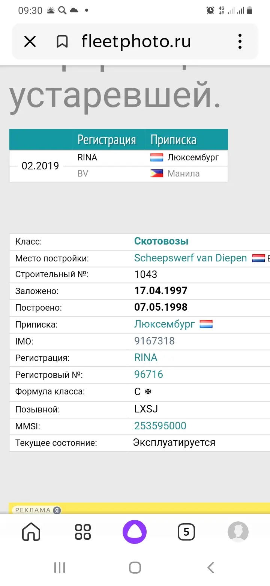Open the services grid icon
The image size is (270, 586).
point(83,532)
